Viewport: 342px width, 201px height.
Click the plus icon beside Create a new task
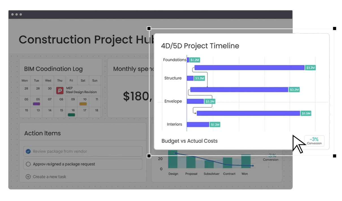tap(28, 177)
